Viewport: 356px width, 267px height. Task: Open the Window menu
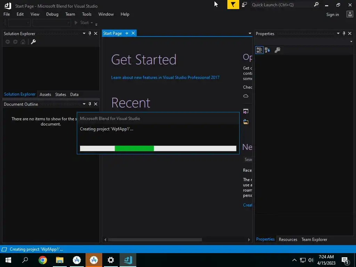coord(106,14)
